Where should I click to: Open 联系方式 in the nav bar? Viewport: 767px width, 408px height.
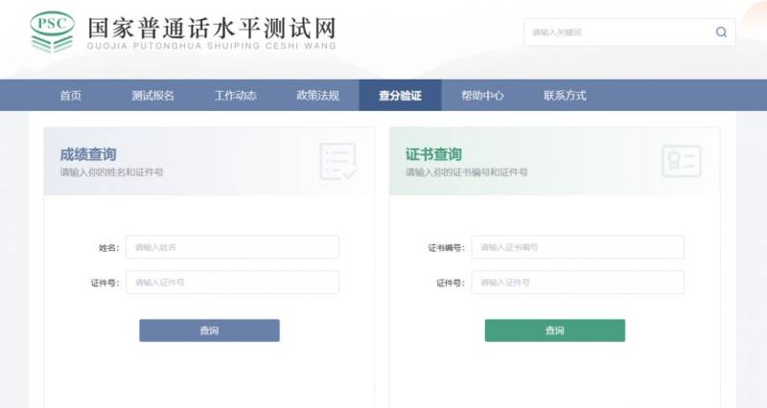565,95
